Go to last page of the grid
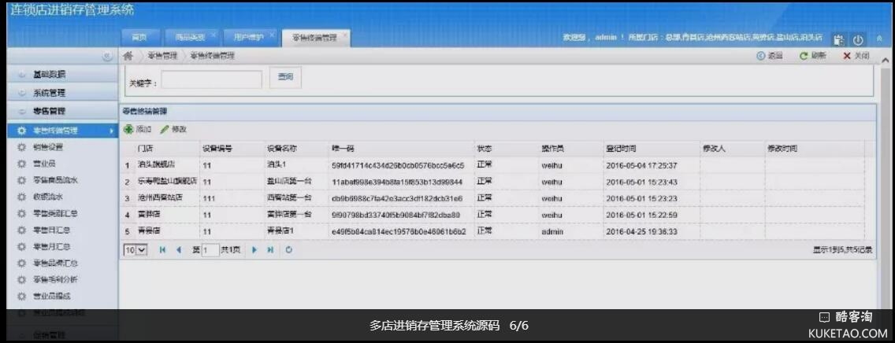Viewport: 895px width, 343px height. [x=270, y=249]
